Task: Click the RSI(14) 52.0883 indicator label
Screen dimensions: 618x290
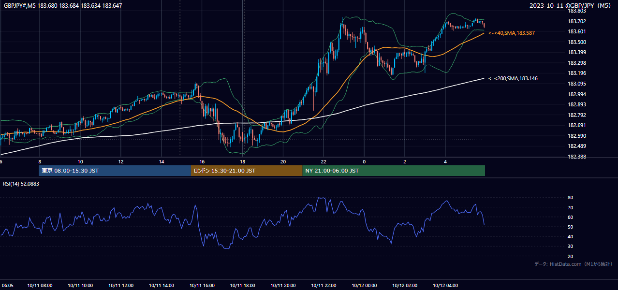Action: [x=21, y=184]
